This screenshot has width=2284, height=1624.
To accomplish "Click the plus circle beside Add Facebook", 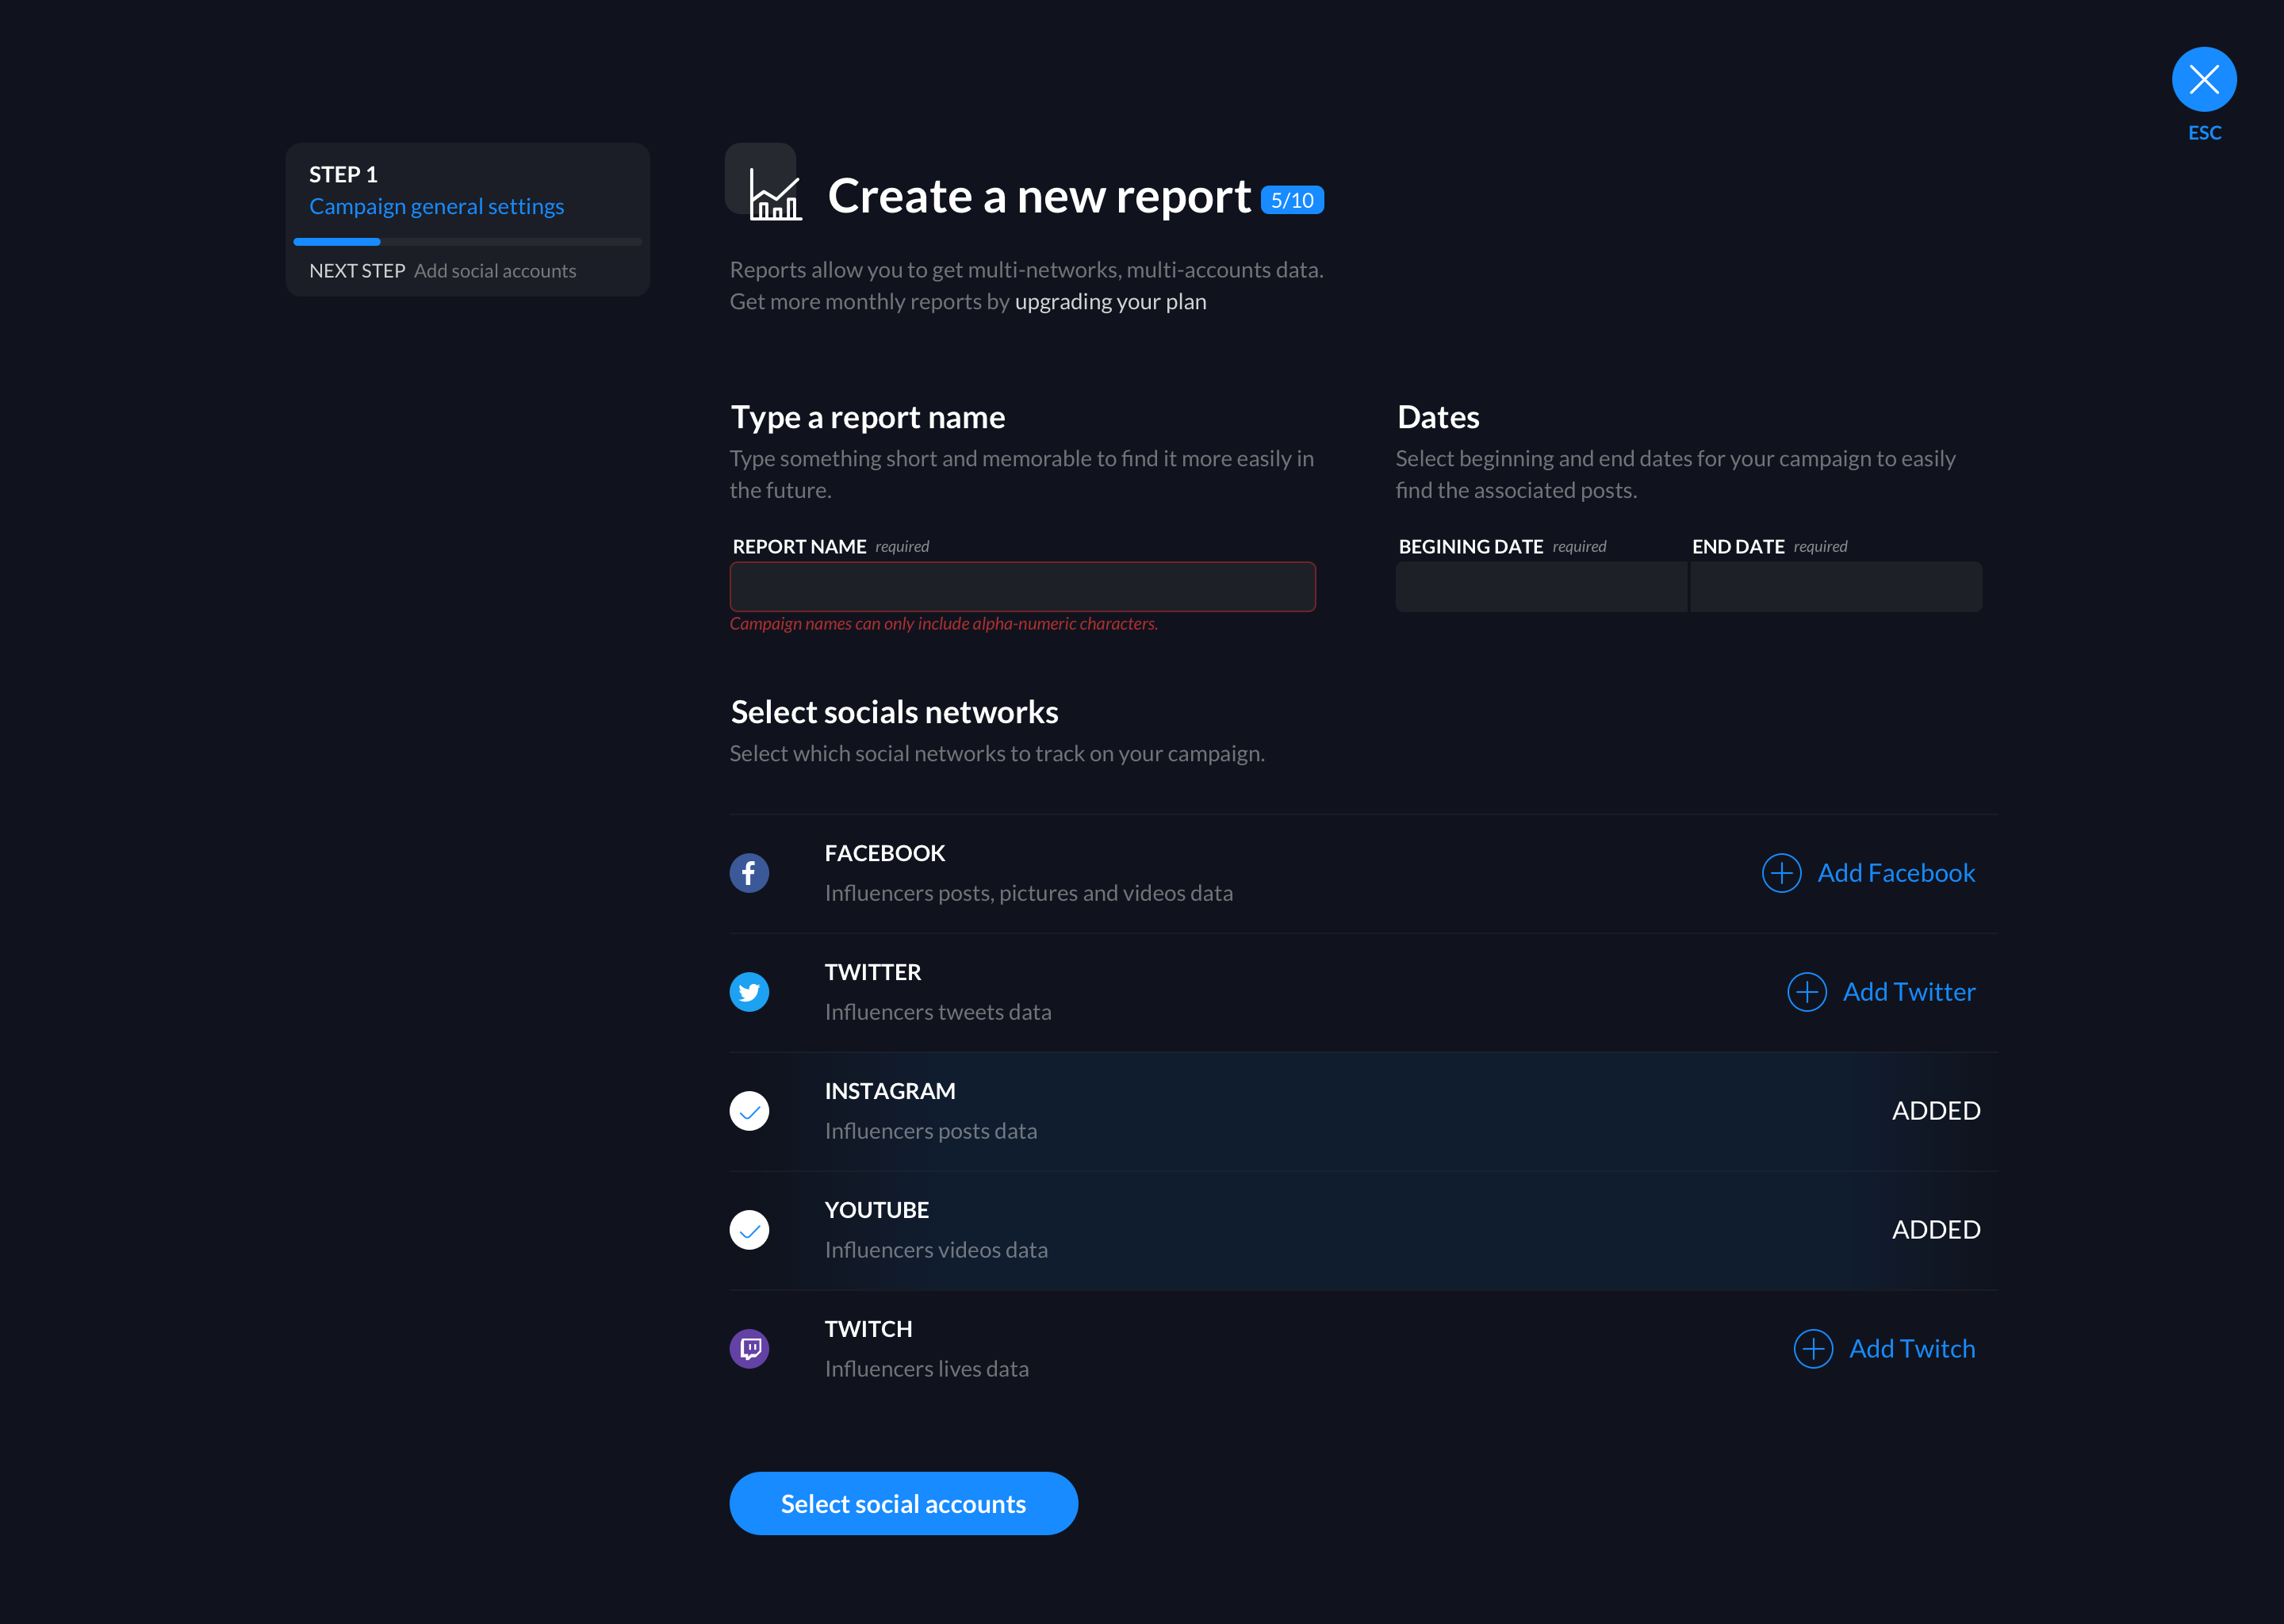I will tap(1781, 873).
